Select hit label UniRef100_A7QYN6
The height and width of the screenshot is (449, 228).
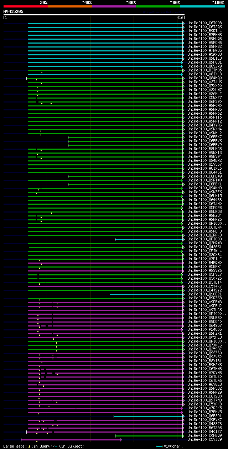[x=204, y=373]
